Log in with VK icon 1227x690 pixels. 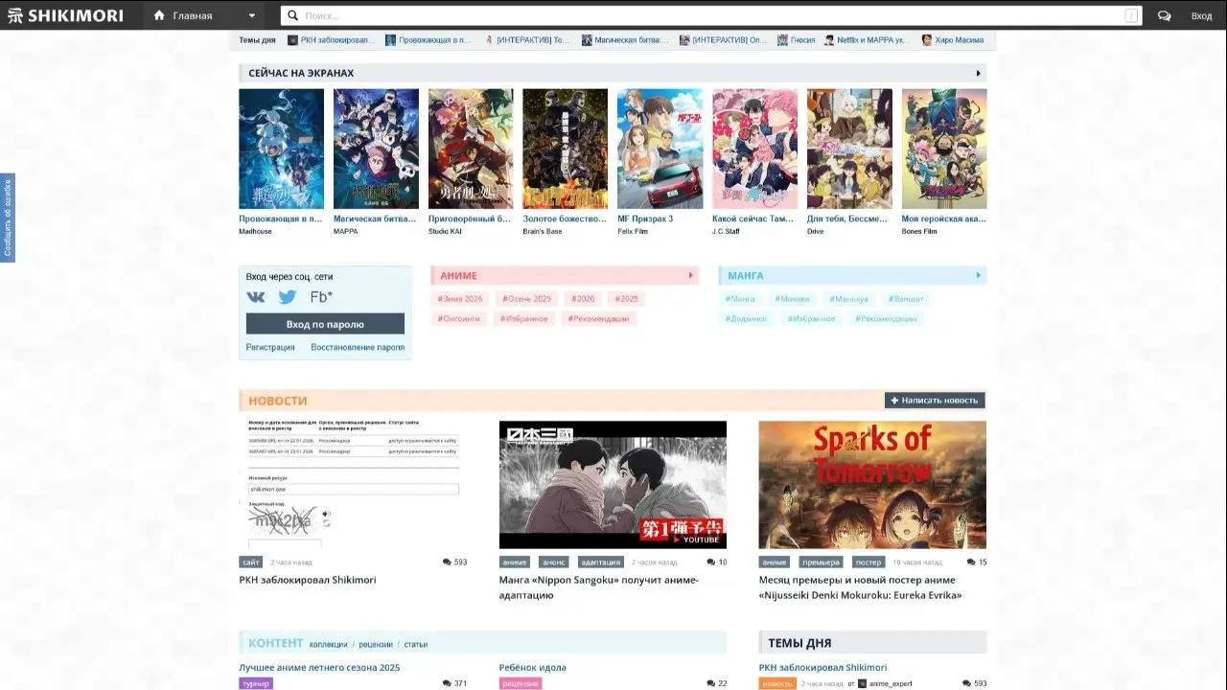pos(256,297)
